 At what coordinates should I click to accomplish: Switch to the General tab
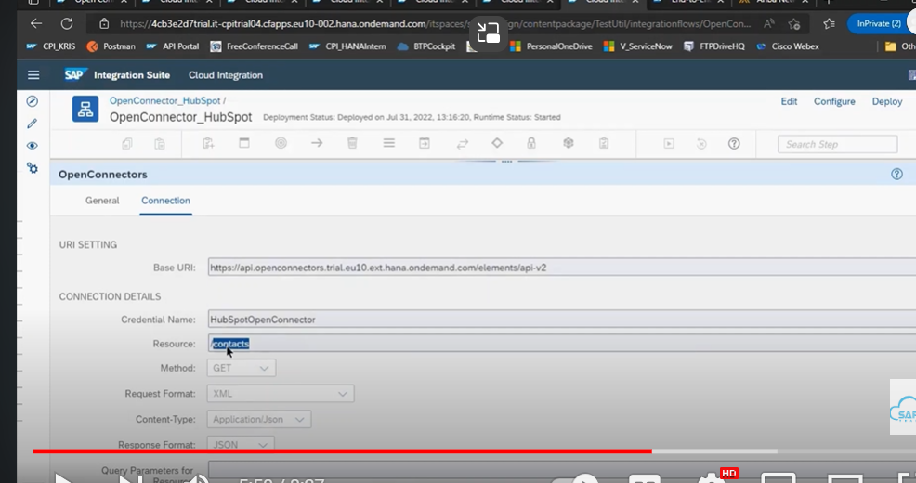(x=102, y=201)
